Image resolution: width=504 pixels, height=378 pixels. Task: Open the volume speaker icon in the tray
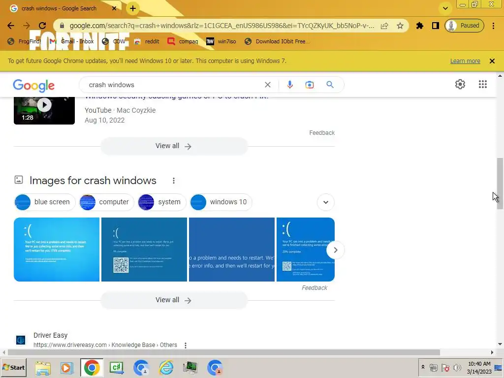457,367
